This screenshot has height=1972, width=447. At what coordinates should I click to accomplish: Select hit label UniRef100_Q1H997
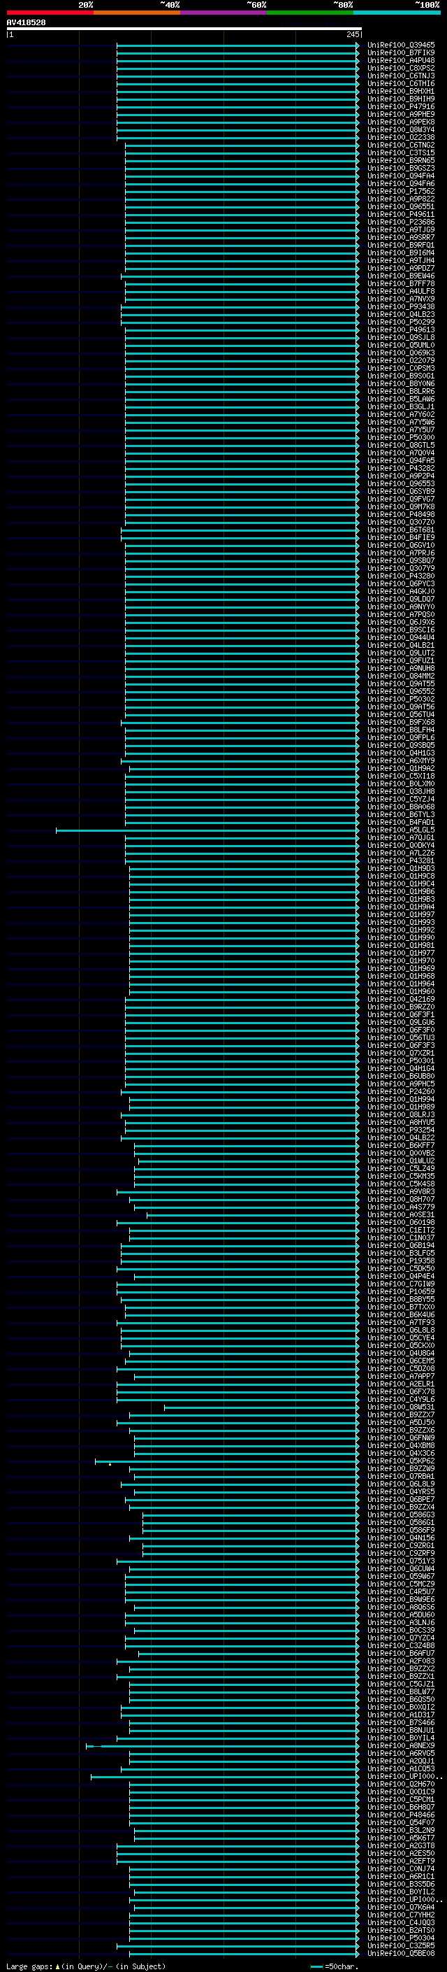click(401, 915)
